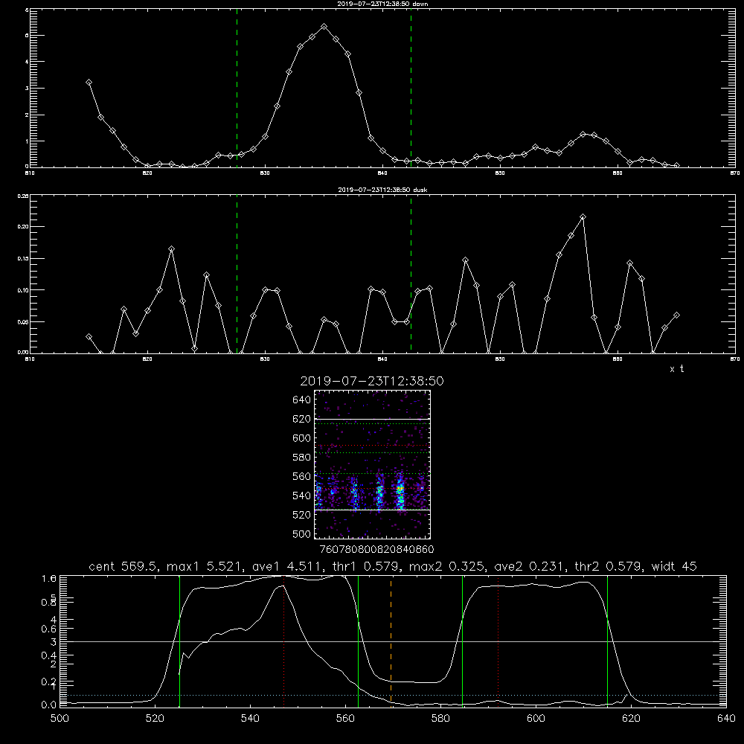The width and height of the screenshot is (744, 744).
Task: Click the '540' x-axis label of bottom plot
Action: tap(250, 719)
